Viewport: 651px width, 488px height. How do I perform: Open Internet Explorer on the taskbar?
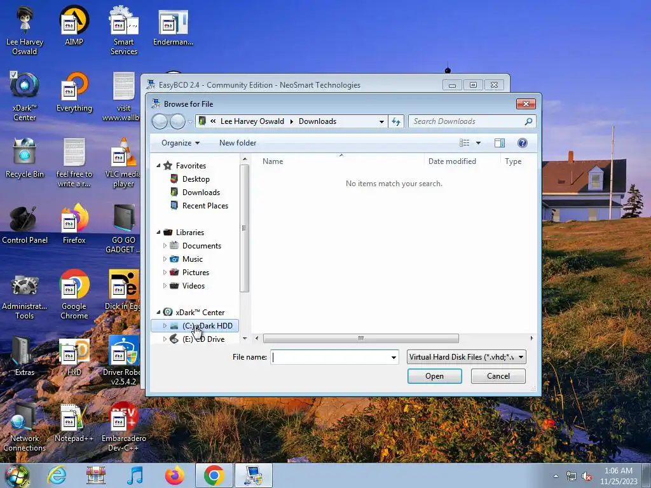coord(57,475)
